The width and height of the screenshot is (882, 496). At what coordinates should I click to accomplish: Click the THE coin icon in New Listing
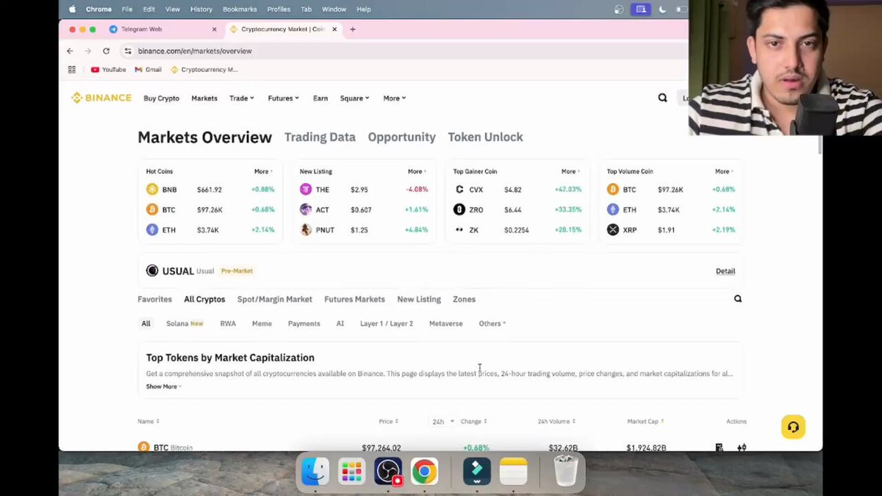click(x=306, y=190)
